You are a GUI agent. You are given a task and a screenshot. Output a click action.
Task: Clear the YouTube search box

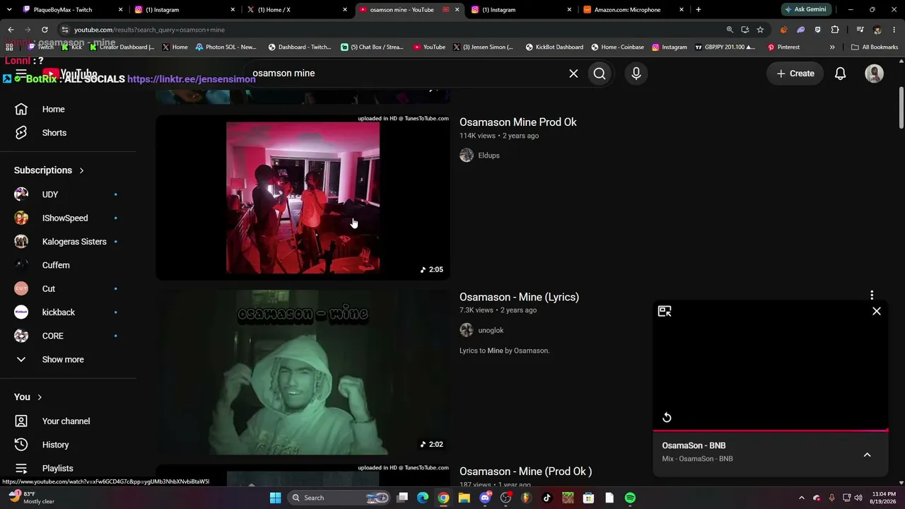pyautogui.click(x=573, y=74)
